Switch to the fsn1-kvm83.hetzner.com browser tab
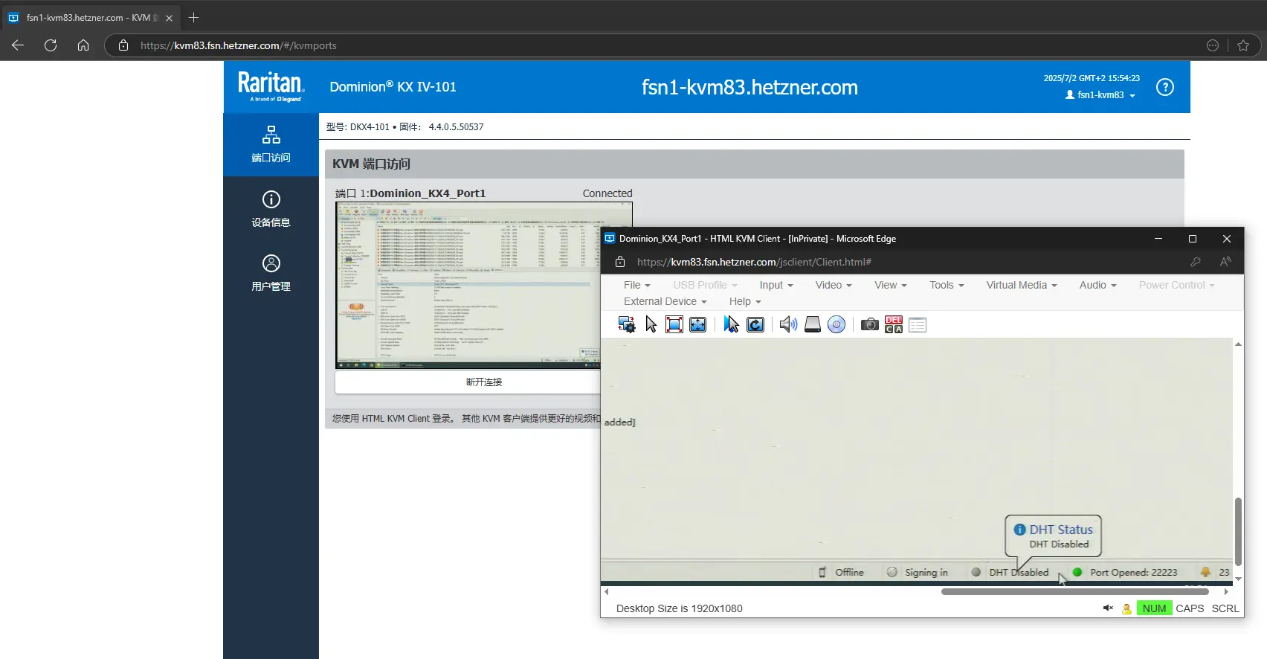Screen dimensions: 1267x659 pyautogui.click(x=89, y=18)
